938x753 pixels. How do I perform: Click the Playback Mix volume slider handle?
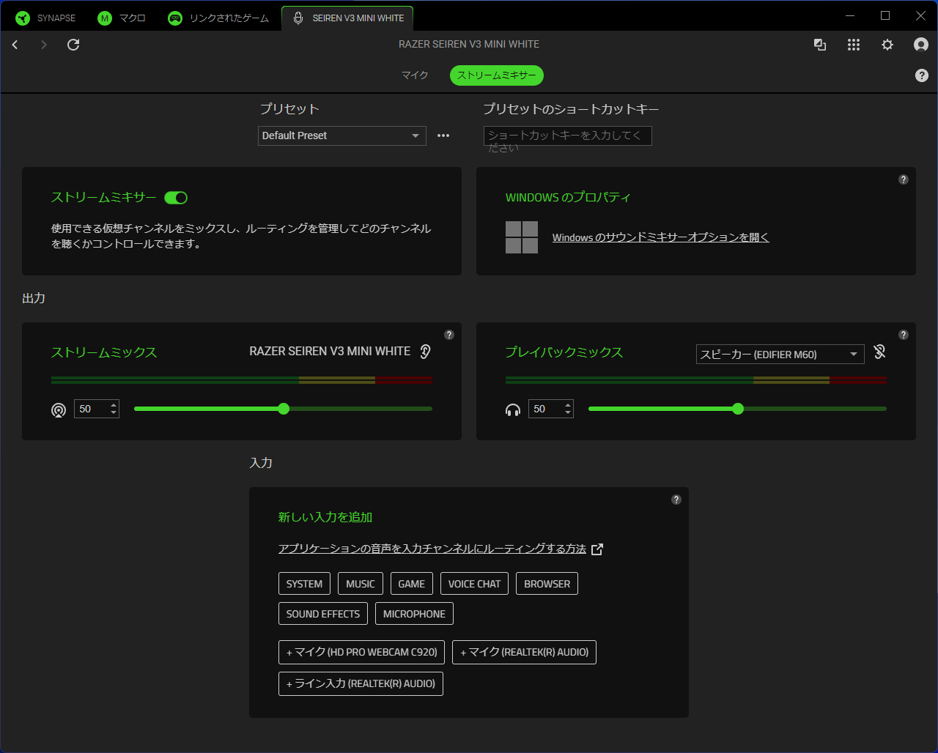(x=738, y=409)
